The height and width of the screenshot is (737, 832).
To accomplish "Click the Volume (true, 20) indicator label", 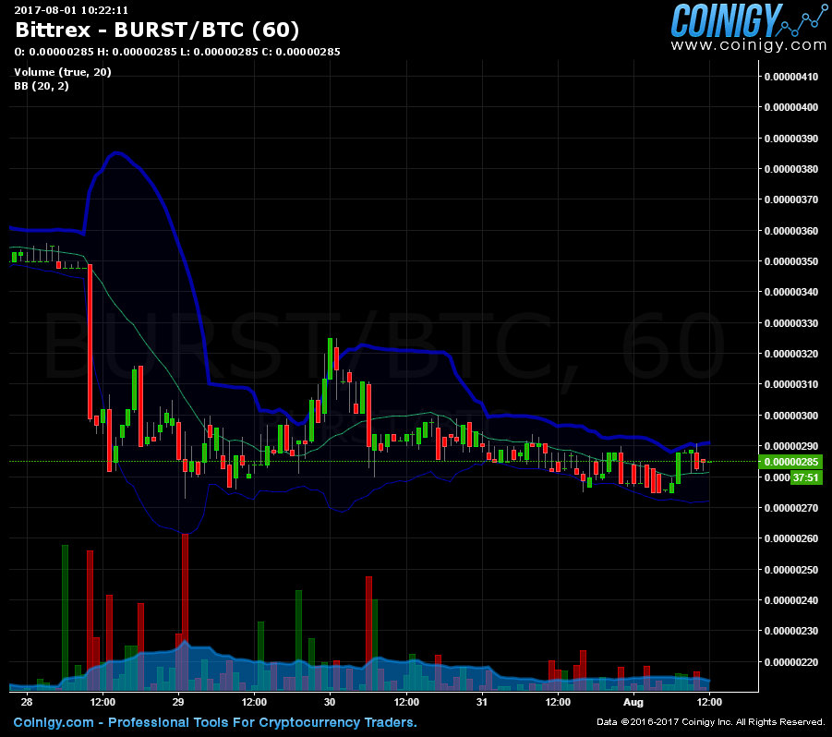I will point(63,72).
